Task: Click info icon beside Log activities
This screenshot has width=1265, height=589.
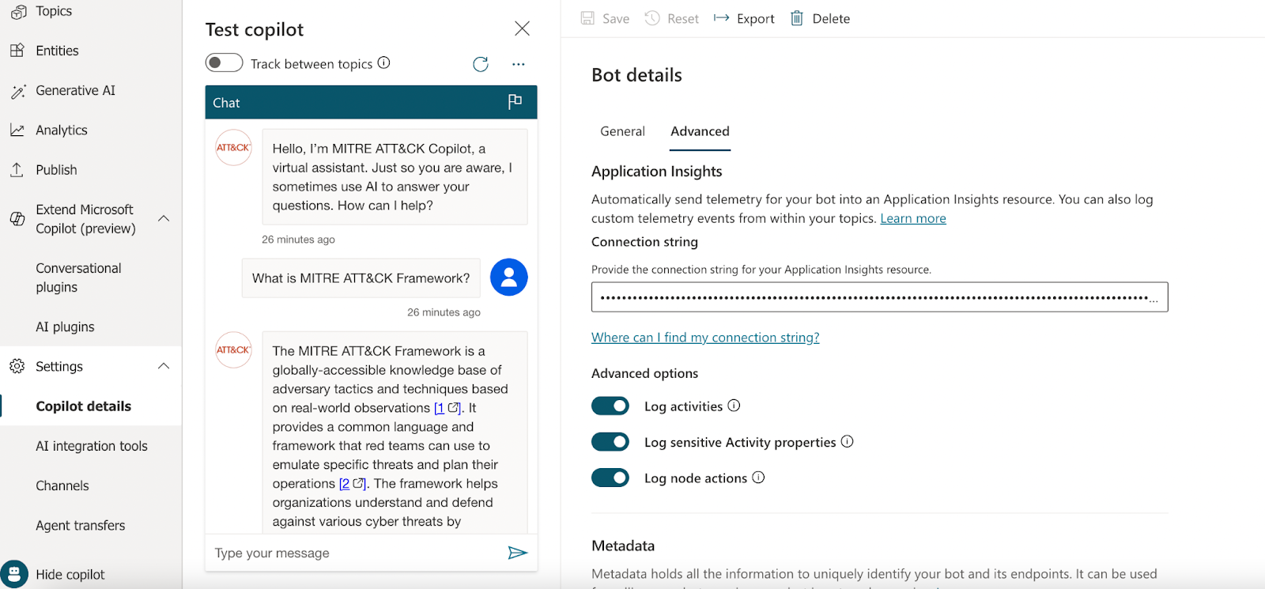Action: click(734, 406)
